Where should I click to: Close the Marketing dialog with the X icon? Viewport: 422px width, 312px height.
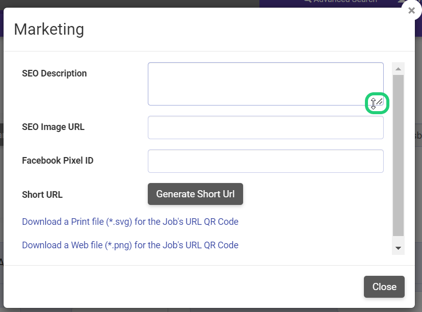tap(411, 11)
